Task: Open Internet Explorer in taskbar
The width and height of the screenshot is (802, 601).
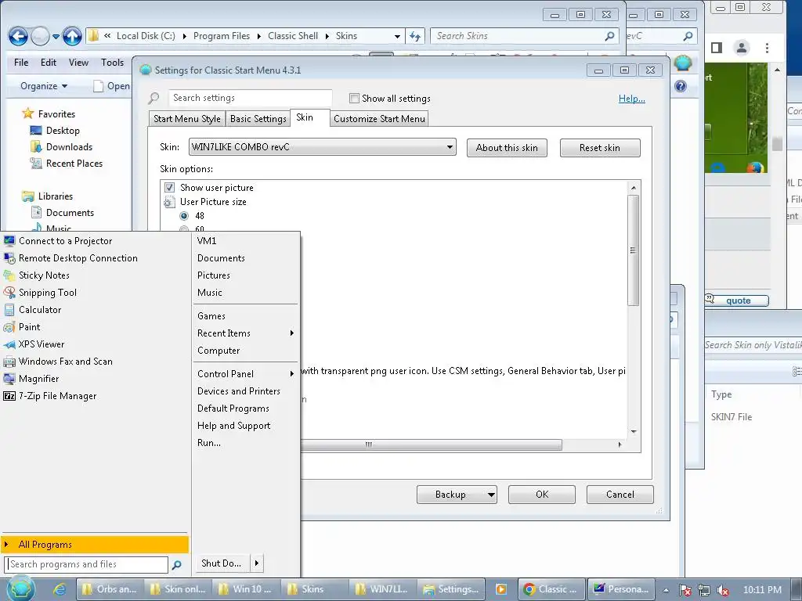Action: pos(60,589)
